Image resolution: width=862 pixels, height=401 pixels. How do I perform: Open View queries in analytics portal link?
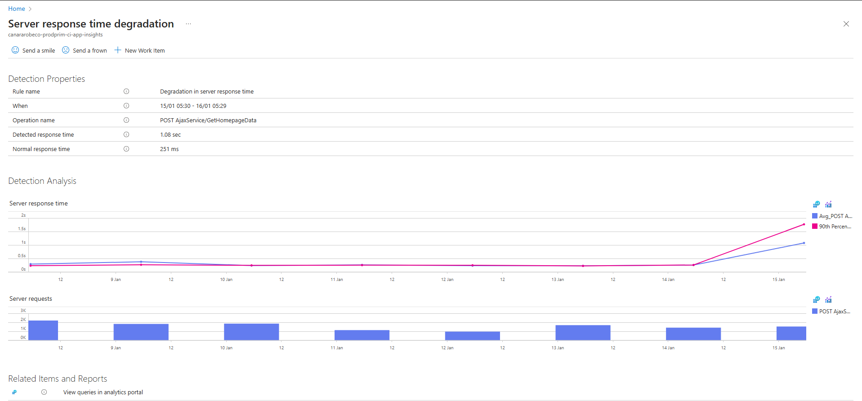[103, 392]
